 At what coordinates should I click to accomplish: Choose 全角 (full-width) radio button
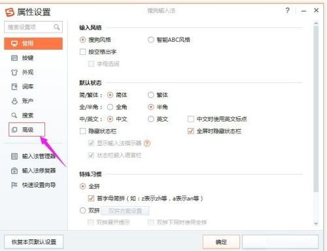click(x=110, y=107)
